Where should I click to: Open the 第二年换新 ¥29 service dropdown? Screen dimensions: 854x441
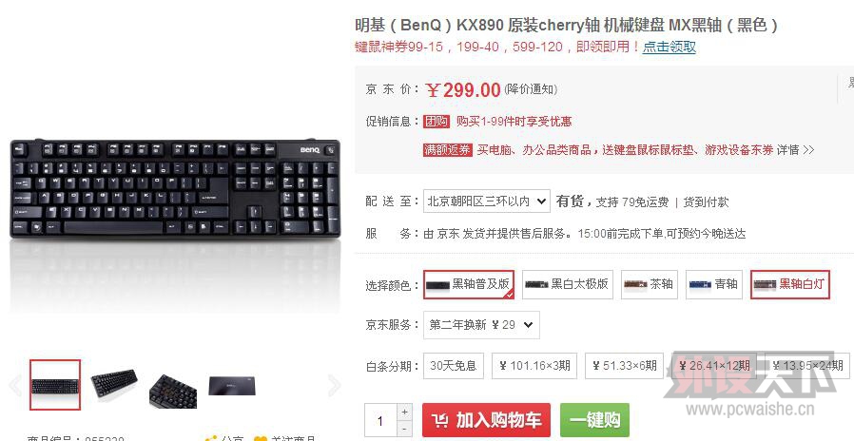click(481, 325)
